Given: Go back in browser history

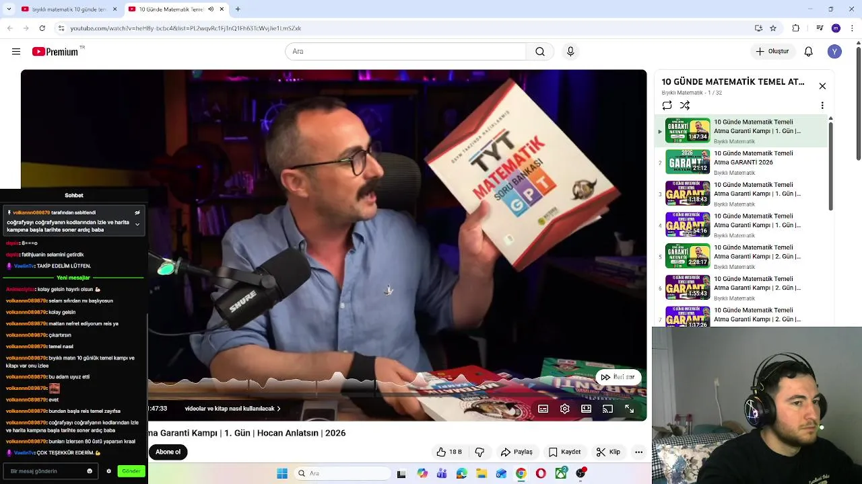Looking at the screenshot, I should (9, 28).
